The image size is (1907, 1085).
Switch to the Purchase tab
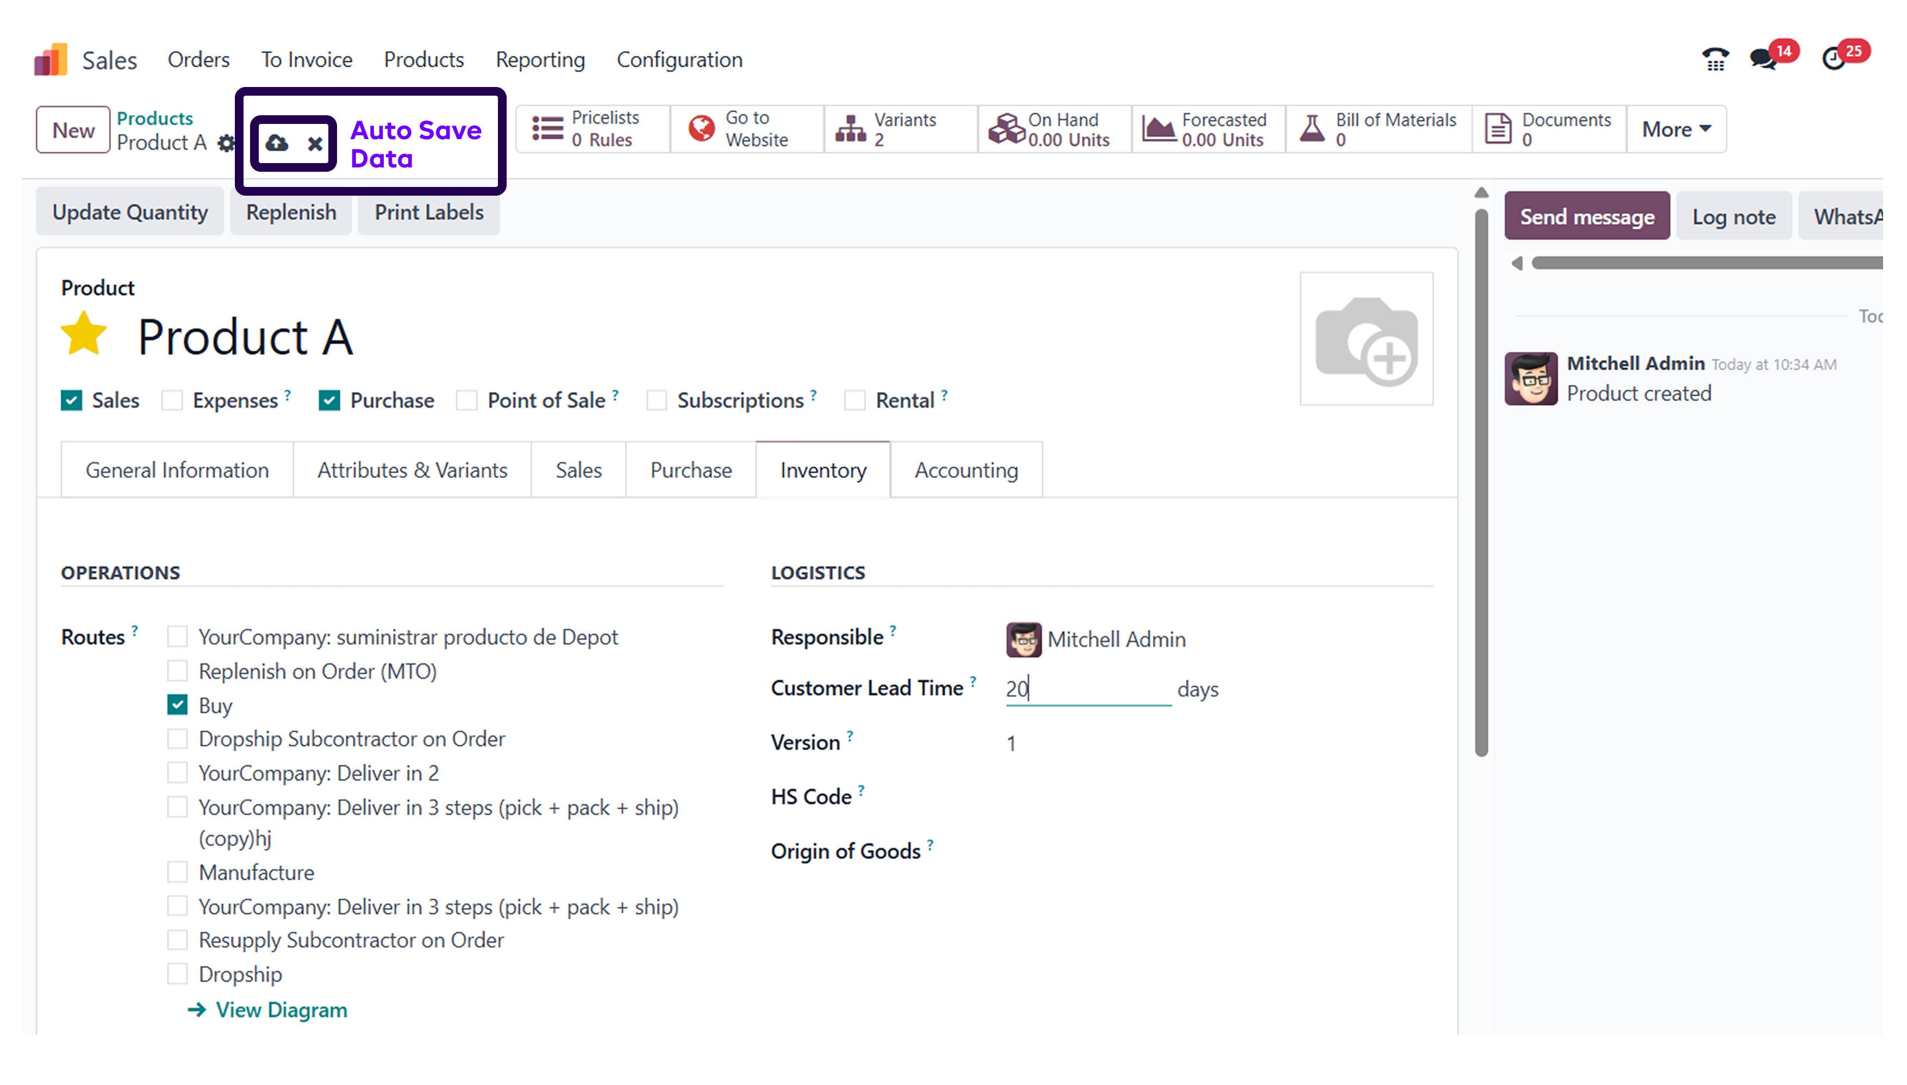(x=691, y=470)
